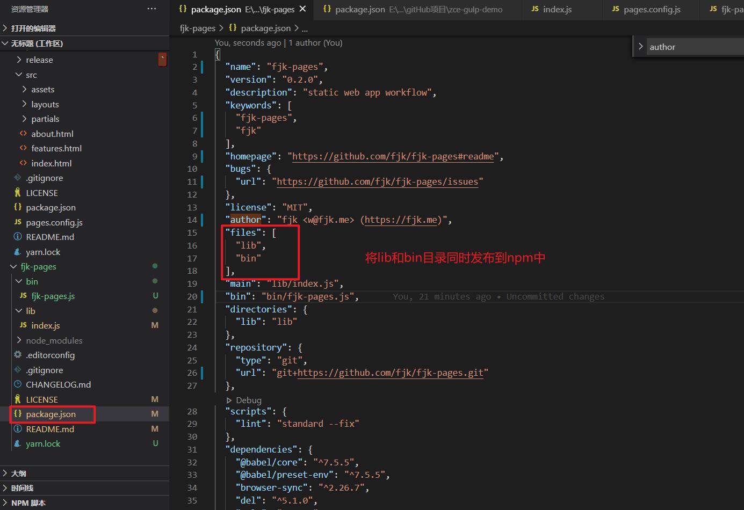Open pages.config.js in the tree

(54, 222)
